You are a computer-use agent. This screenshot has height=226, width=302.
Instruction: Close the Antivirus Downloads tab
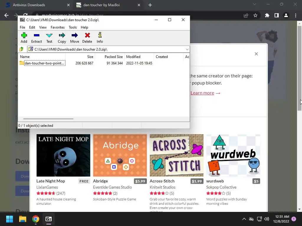pyautogui.click(x=68, y=5)
